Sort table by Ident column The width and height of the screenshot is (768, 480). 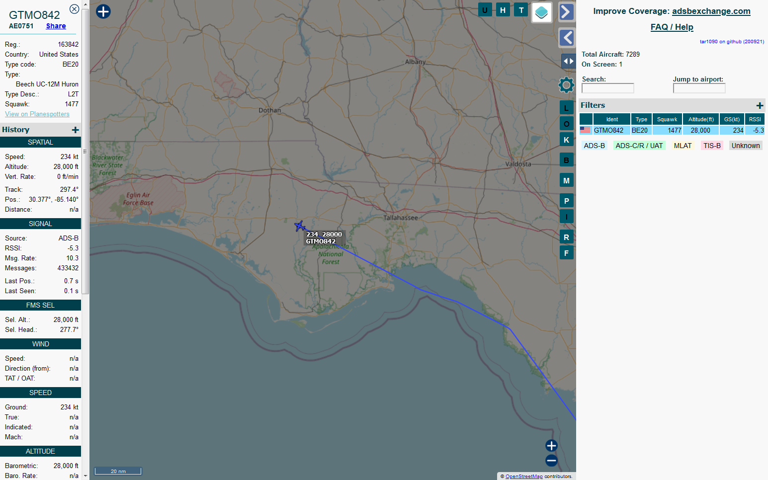612,119
